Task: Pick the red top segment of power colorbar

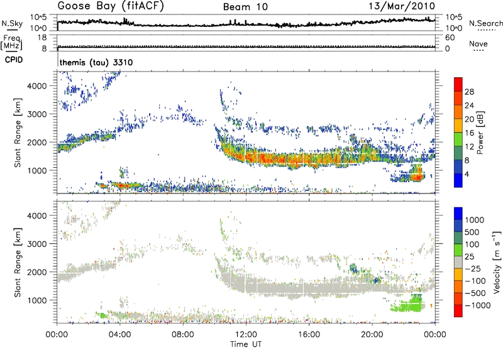Action: tap(458, 84)
